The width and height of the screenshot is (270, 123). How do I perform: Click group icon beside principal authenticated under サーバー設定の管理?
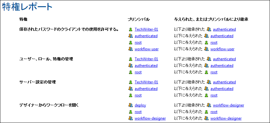(x=131, y=89)
